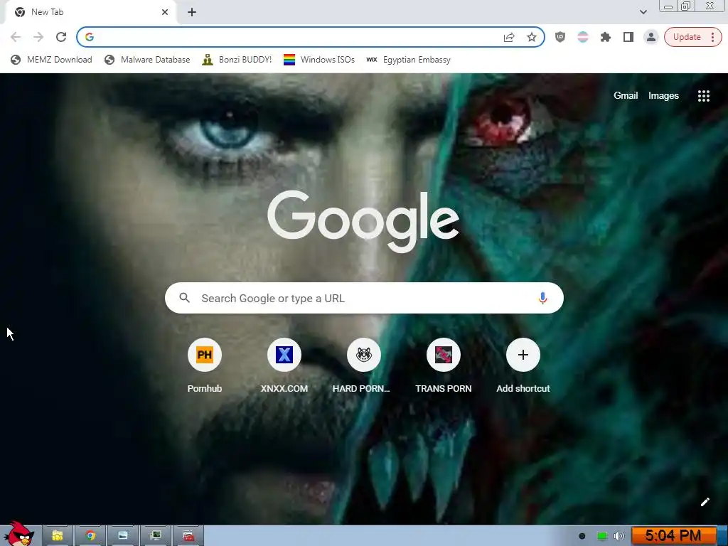Click the share page icon in address bar
This screenshot has width=728, height=546.
coord(509,37)
